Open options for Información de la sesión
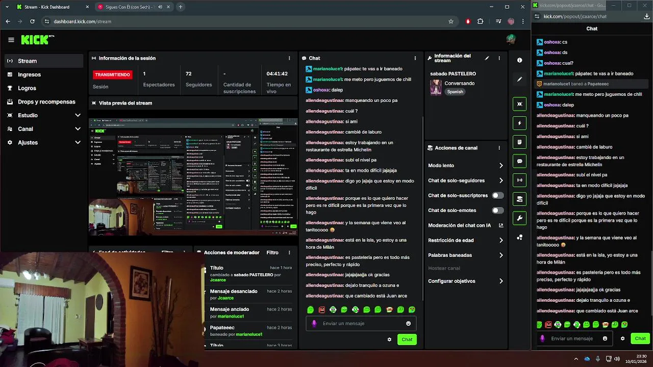This screenshot has height=367, width=653. 289,58
